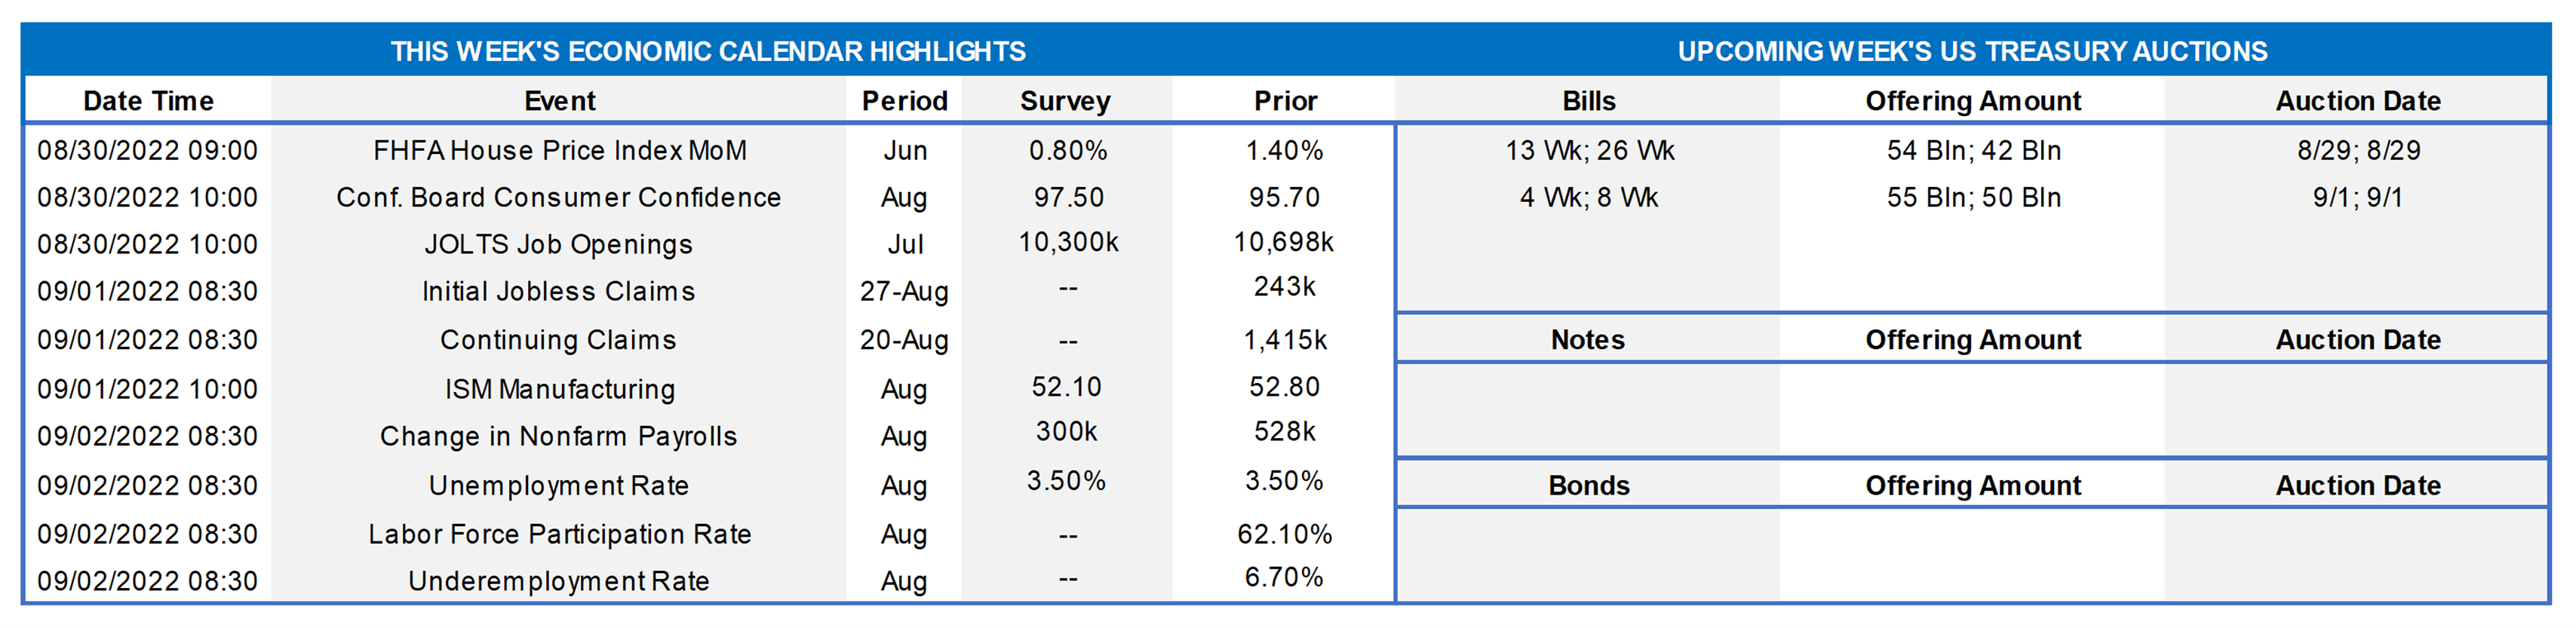This screenshot has width=2576, height=628.
Task: Click the Prior column header
Action: click(1285, 101)
